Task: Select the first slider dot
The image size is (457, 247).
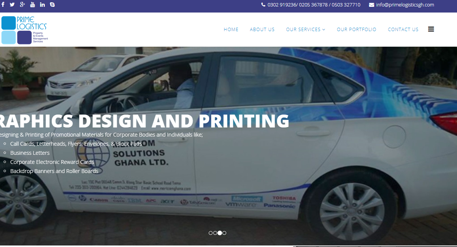Action: pyautogui.click(x=211, y=233)
